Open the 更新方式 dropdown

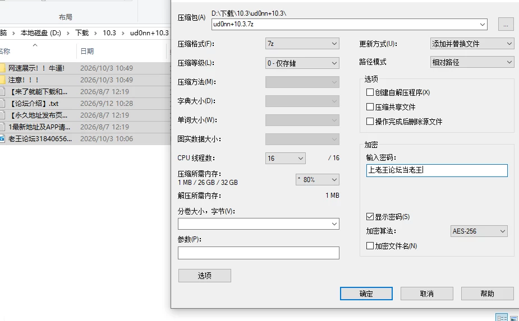point(472,44)
